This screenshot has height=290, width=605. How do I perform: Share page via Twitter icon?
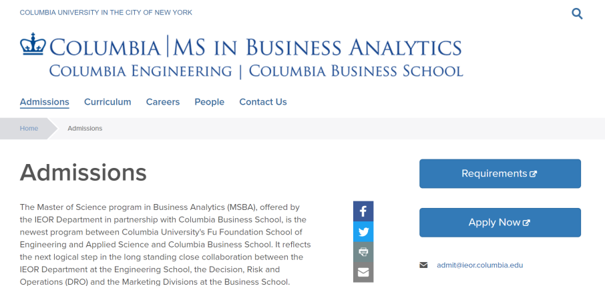tap(363, 232)
